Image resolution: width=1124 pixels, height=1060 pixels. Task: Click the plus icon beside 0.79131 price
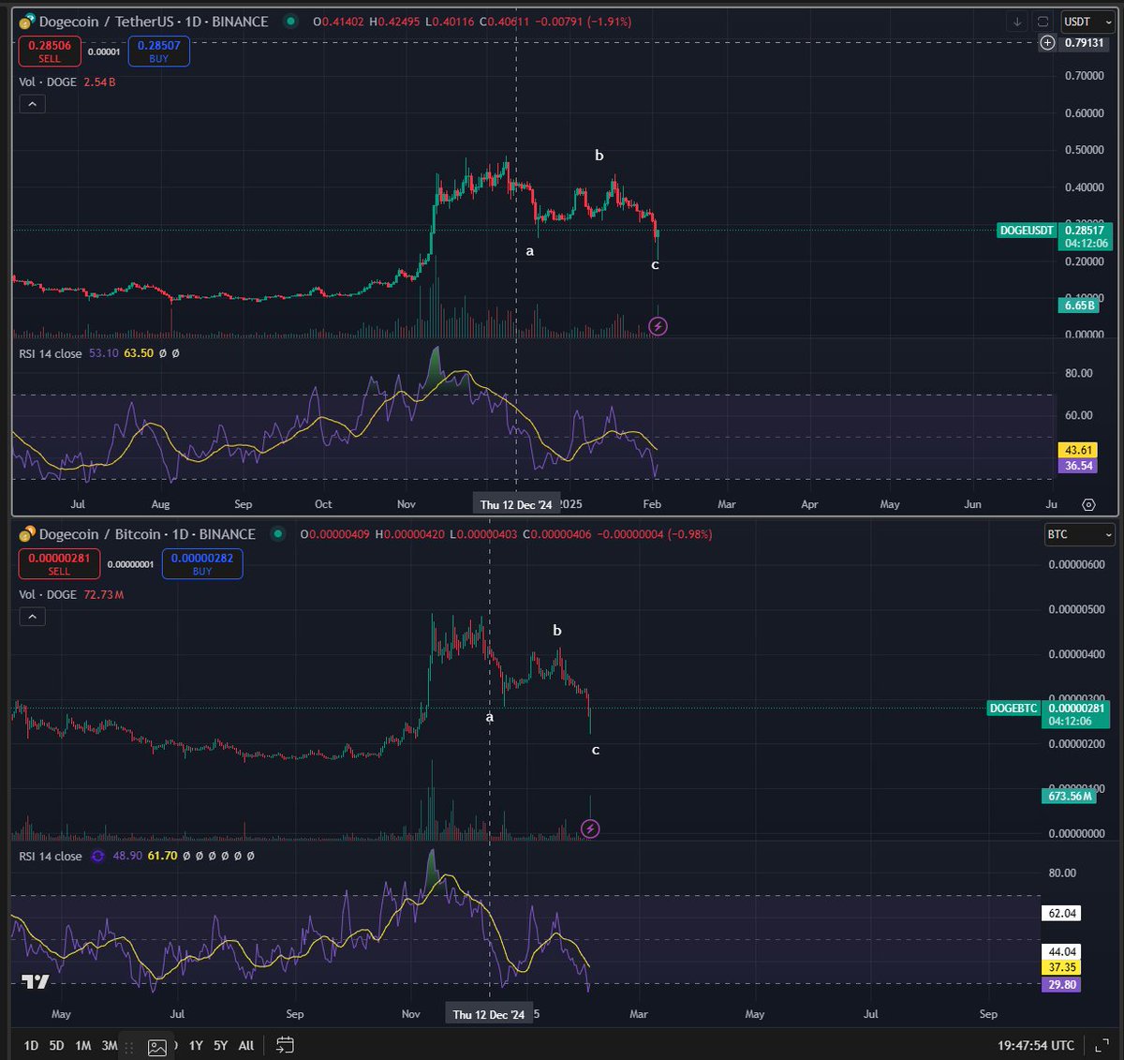coord(1048,42)
